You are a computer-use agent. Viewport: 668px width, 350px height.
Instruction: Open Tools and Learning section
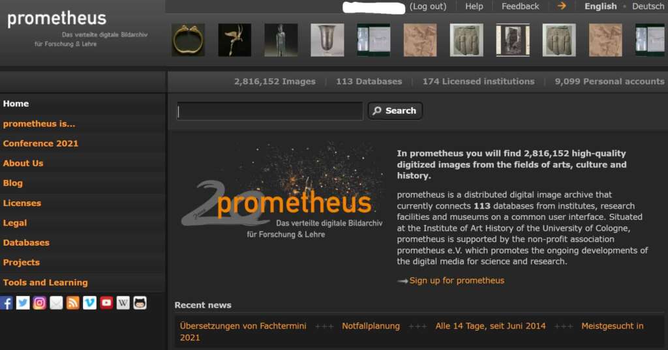tap(45, 282)
